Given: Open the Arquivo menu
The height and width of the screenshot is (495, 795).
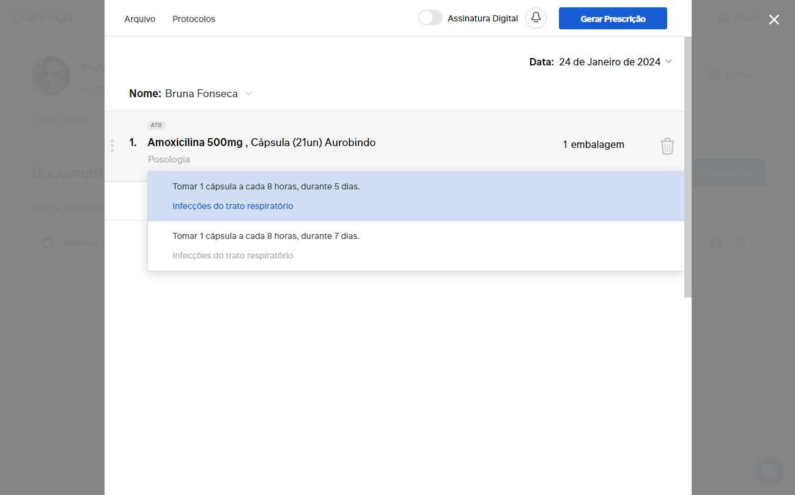Looking at the screenshot, I should (139, 19).
